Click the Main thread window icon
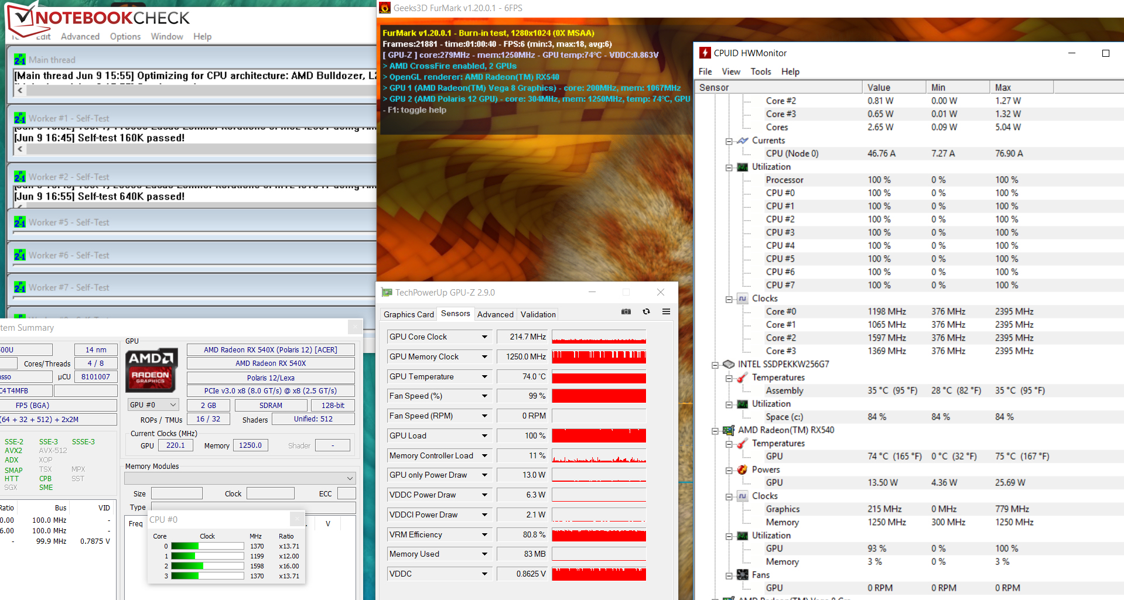Screen dimensions: 1124x600 coord(20,60)
